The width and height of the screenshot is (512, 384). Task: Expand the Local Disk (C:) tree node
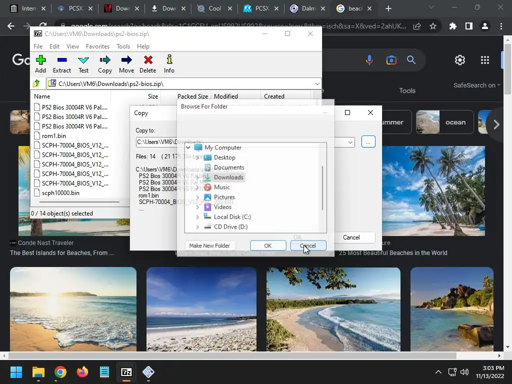pos(197,217)
